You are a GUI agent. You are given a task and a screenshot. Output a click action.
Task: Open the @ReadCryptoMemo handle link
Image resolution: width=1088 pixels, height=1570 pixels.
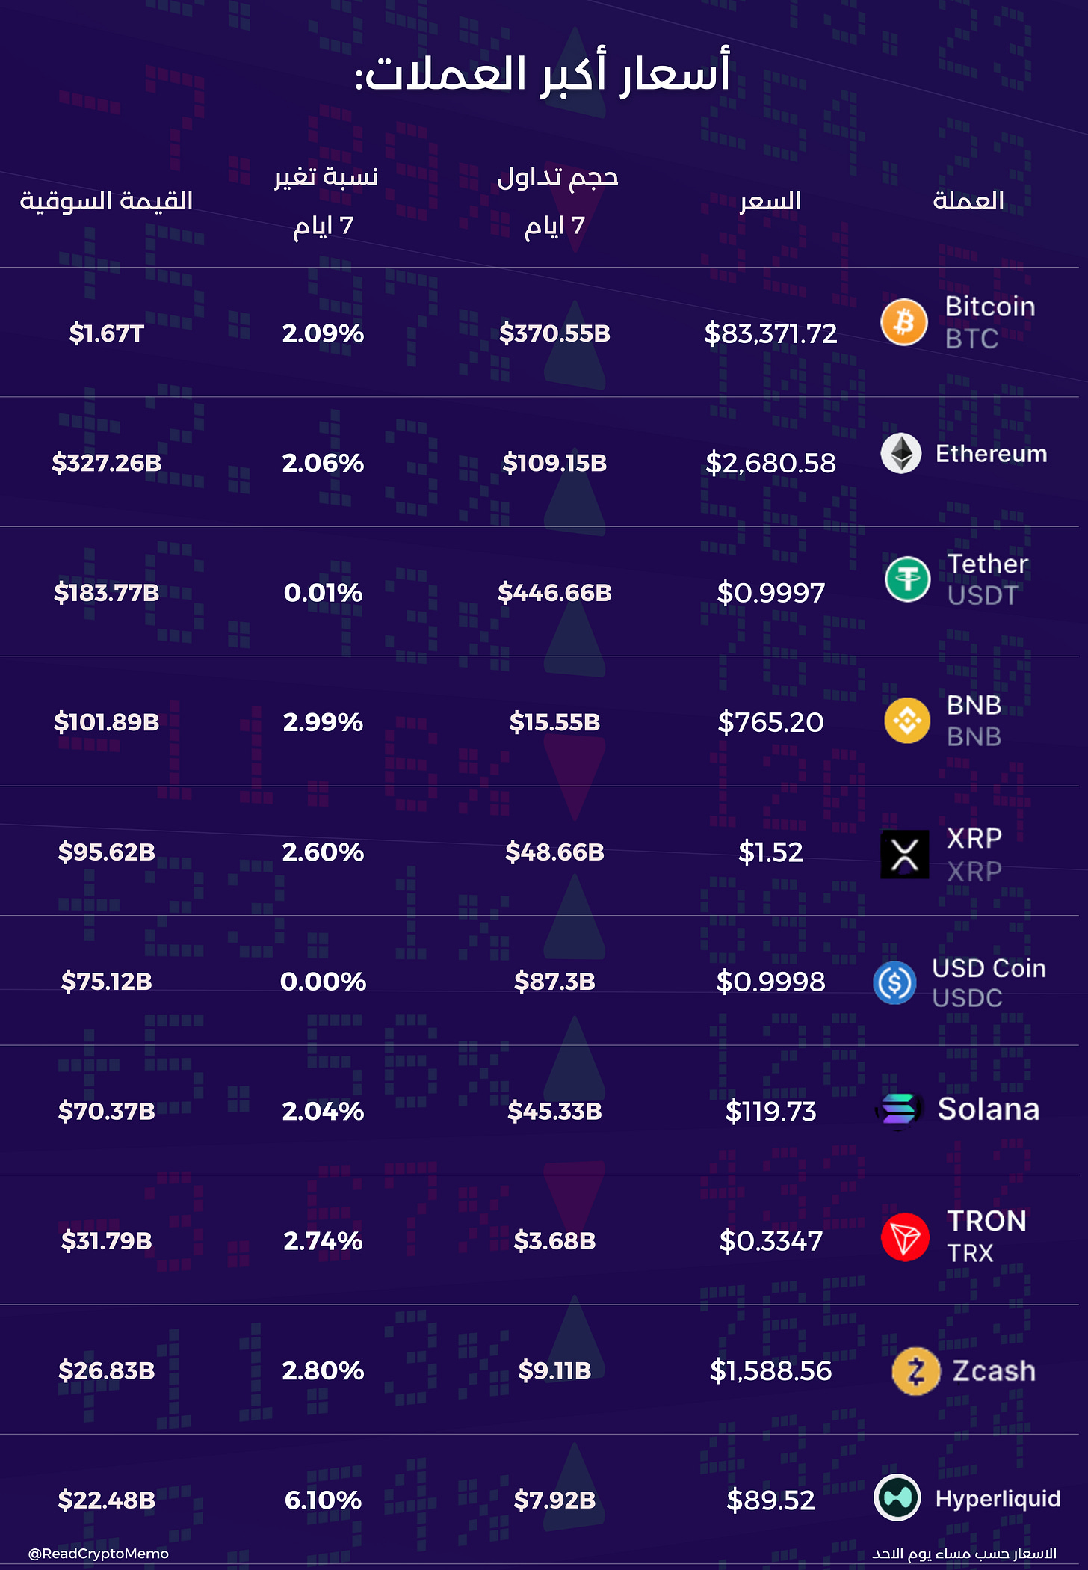pyautogui.click(x=98, y=1553)
